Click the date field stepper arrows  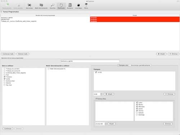(x=106, y=124)
